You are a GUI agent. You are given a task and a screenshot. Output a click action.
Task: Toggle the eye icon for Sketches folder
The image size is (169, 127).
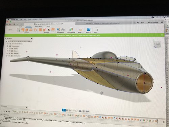[x=9, y=53]
